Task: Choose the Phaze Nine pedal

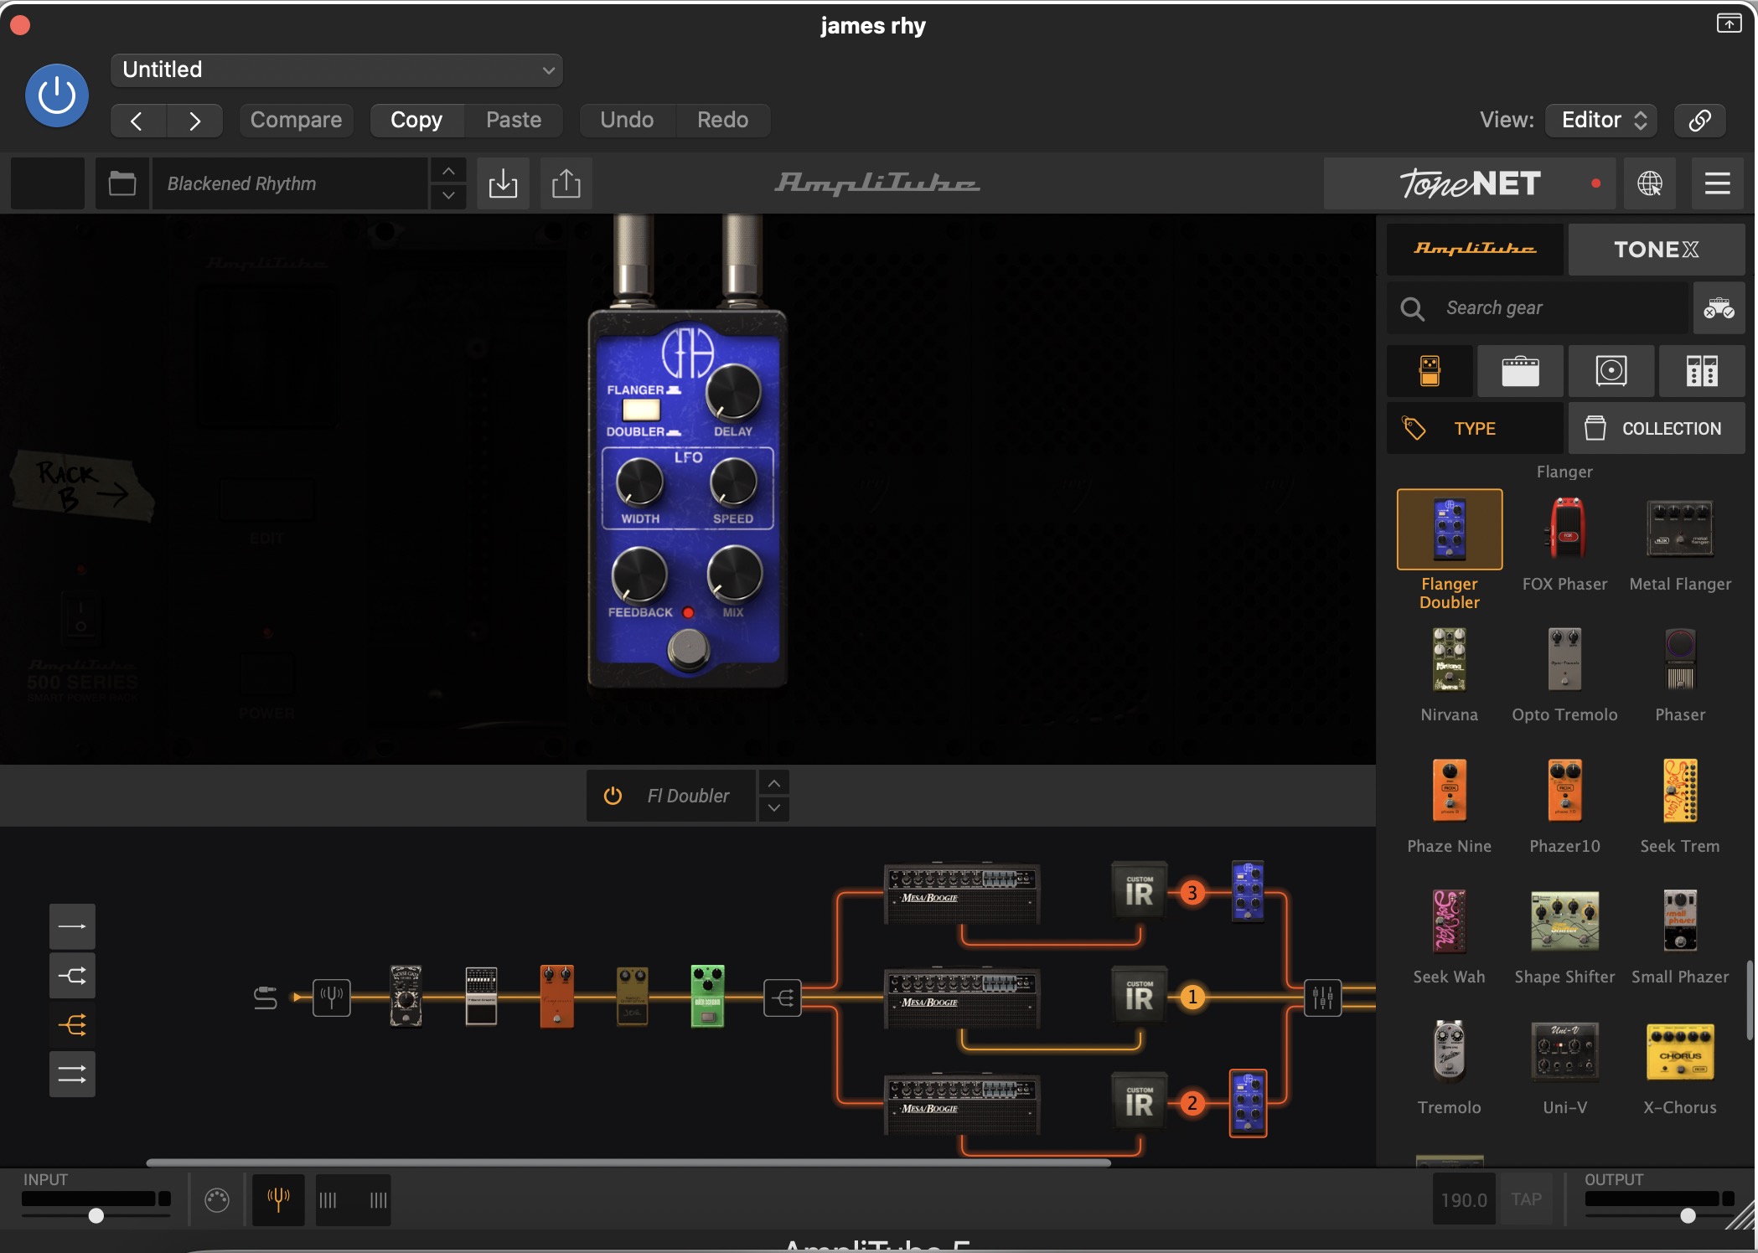Action: tap(1450, 791)
